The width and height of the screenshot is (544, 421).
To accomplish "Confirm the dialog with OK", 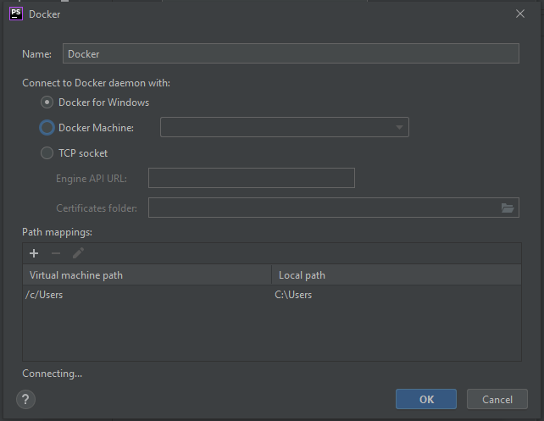I will [426, 399].
